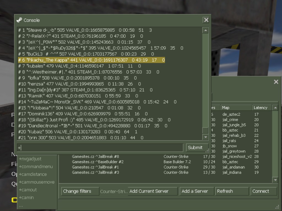
Task: Focus the Console command input field
Action: pyautogui.click(x=100, y=148)
